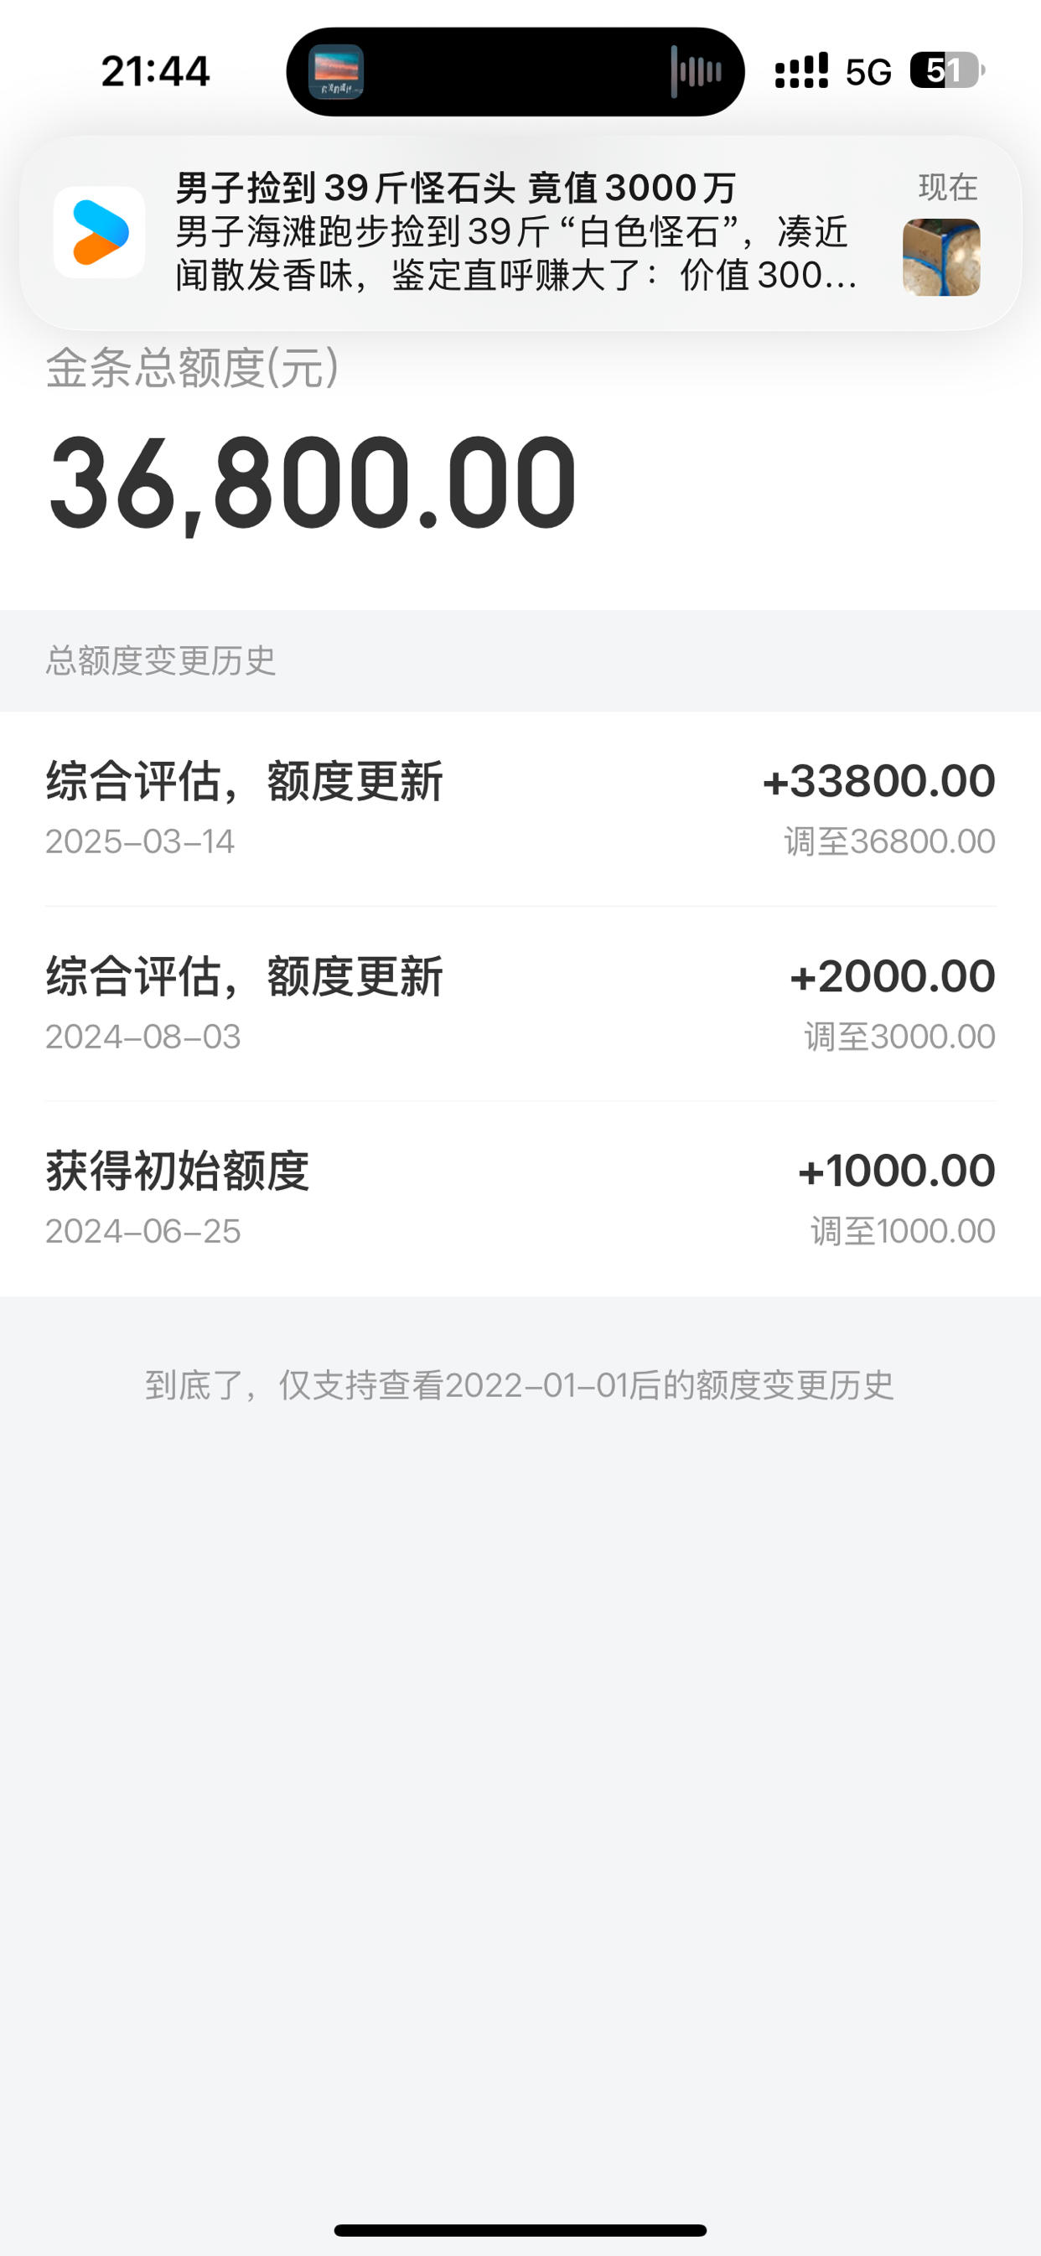
Task: Open the 2025-03-14 额度更新 record
Action: coord(520,809)
